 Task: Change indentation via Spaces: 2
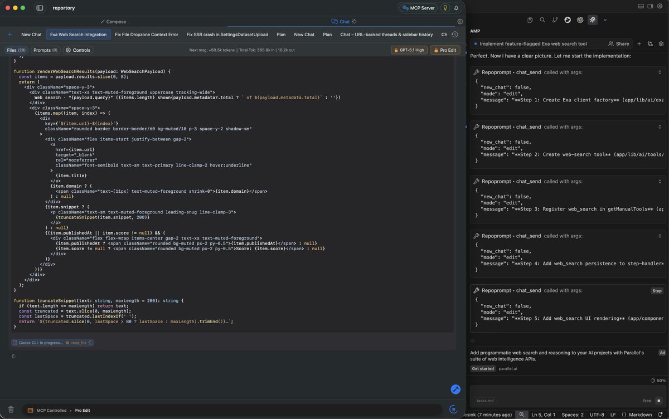pyautogui.click(x=573, y=415)
